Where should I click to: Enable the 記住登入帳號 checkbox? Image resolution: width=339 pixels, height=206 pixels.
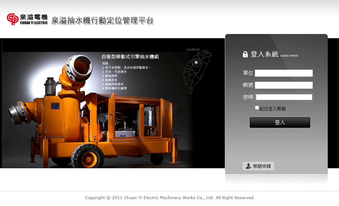pyautogui.click(x=257, y=108)
